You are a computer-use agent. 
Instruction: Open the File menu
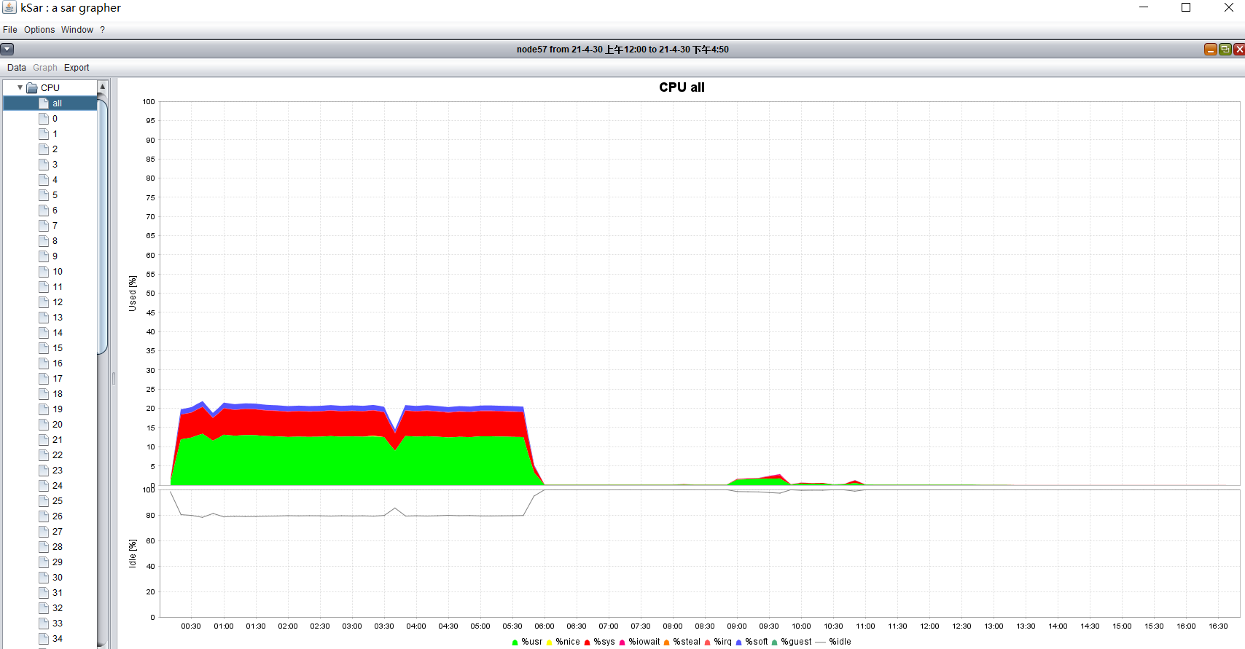10,30
